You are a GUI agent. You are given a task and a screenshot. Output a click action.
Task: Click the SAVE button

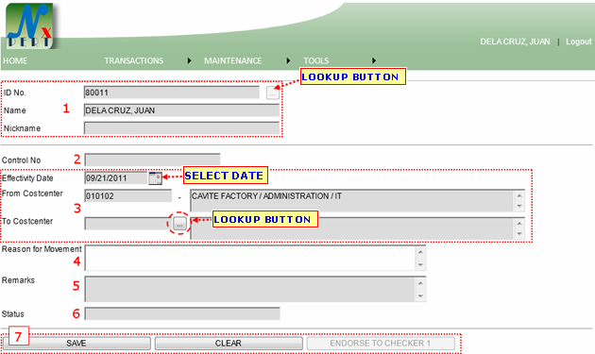coord(76,344)
